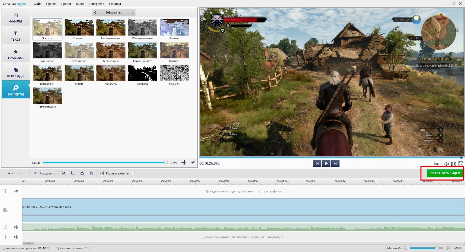Screen dimensions: 465x252
Task: Open the Видео menu
Action: [x=80, y=4]
